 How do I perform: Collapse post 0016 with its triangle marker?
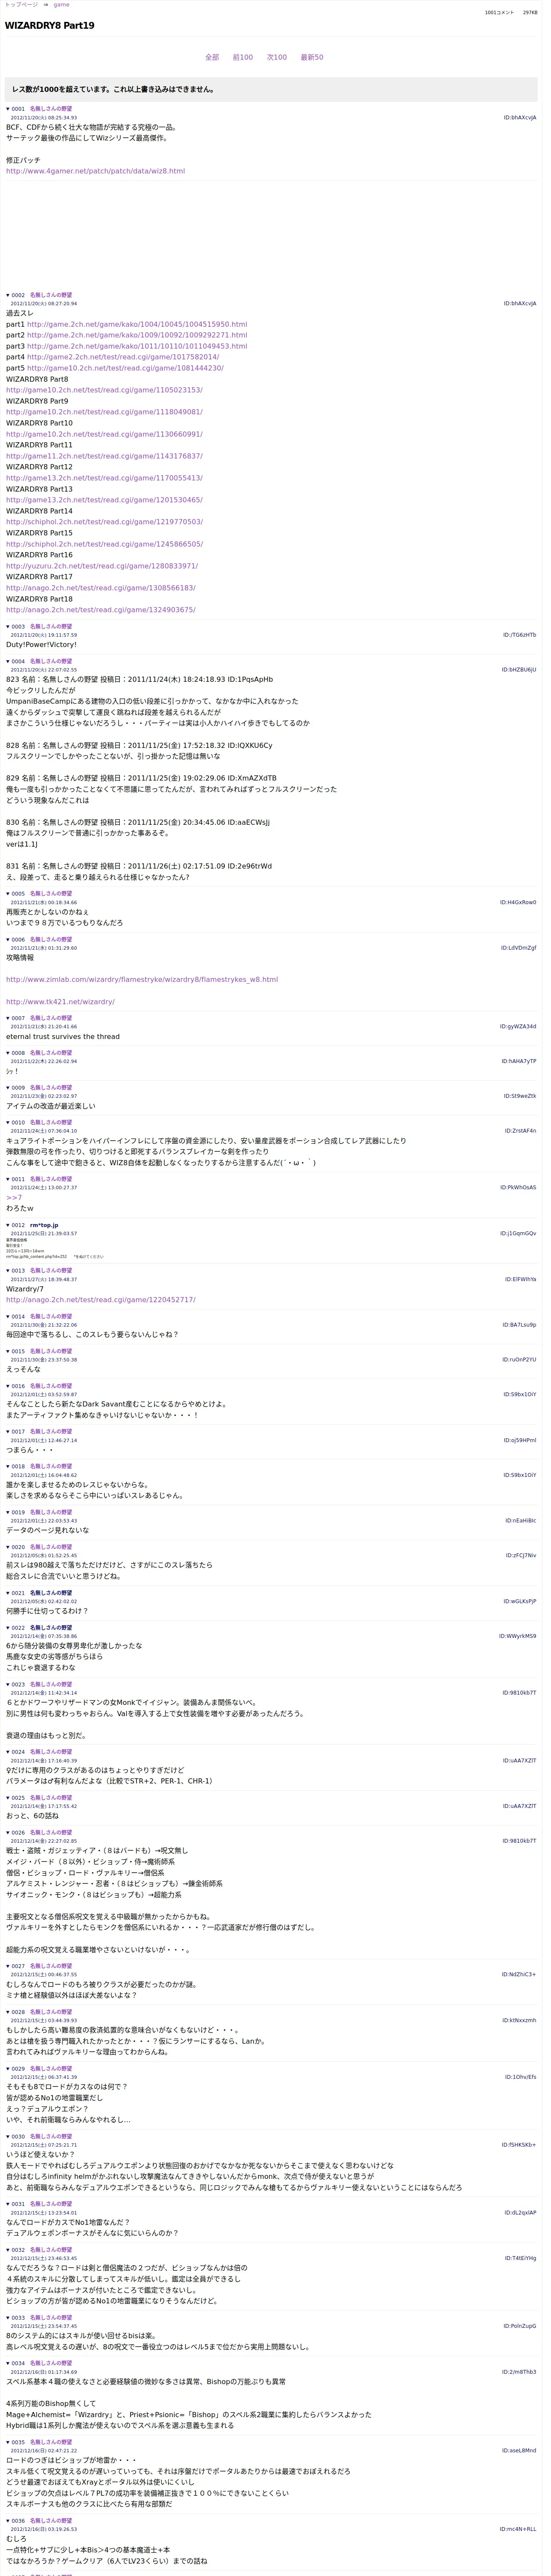(x=8, y=1386)
